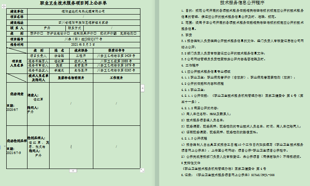The height and width of the screenshot is (186, 310).
Task: Click the 联系方式 value cell
Action: (x=112, y=28)
